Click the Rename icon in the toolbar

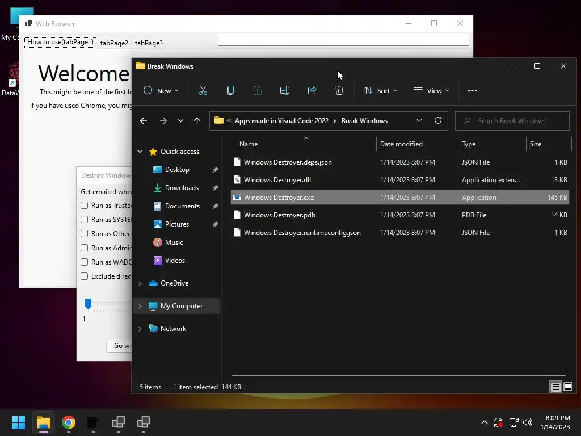(x=285, y=90)
